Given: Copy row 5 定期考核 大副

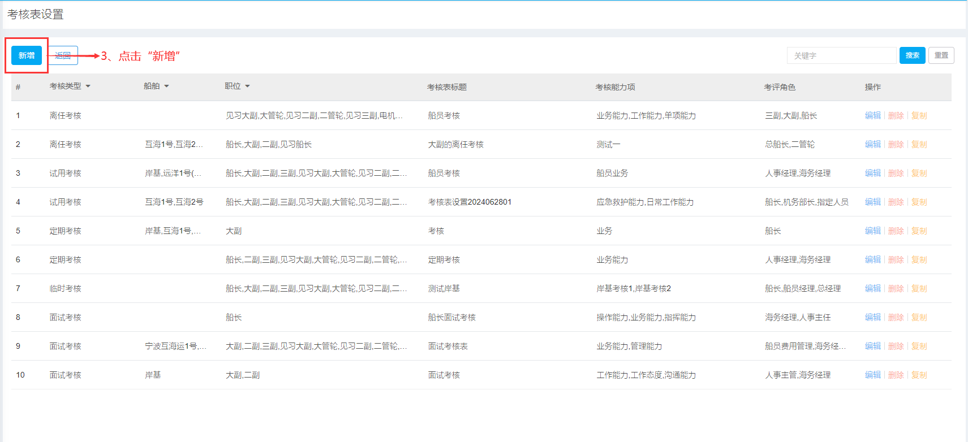Looking at the screenshot, I should [x=919, y=231].
